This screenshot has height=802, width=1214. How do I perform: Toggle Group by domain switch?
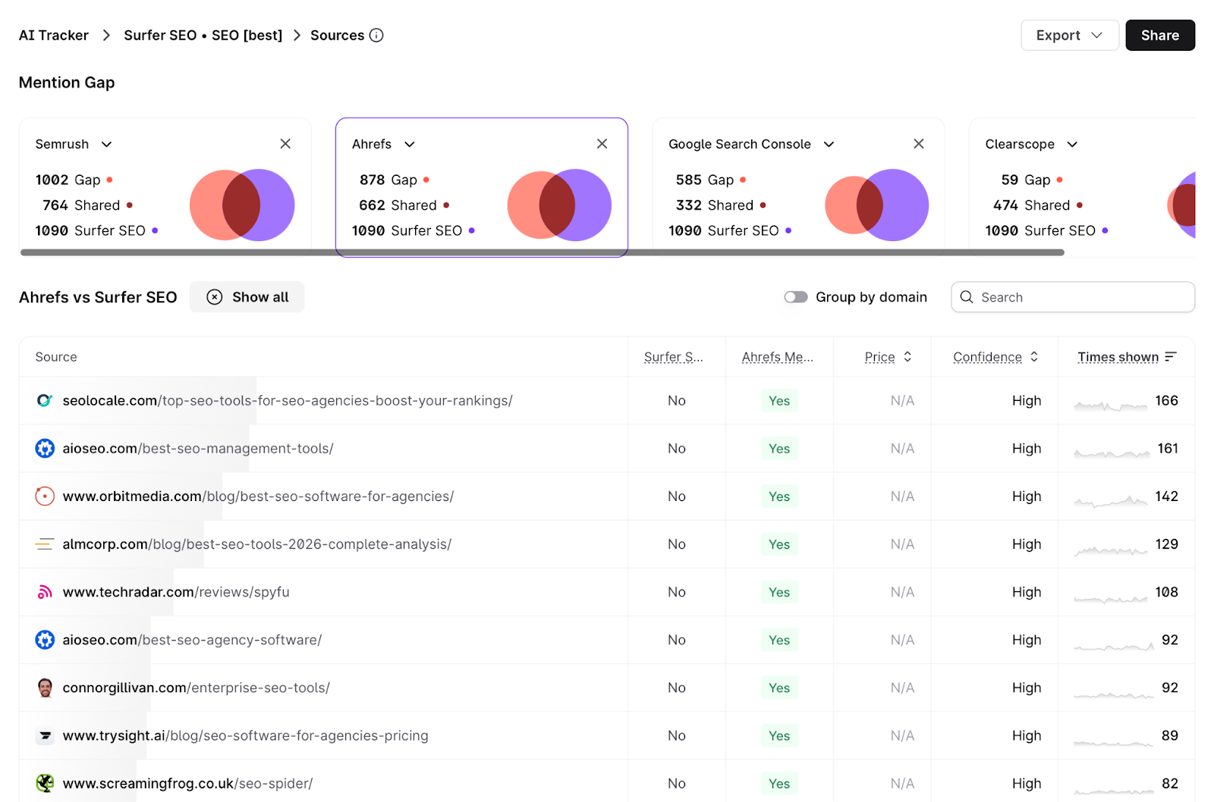[795, 297]
